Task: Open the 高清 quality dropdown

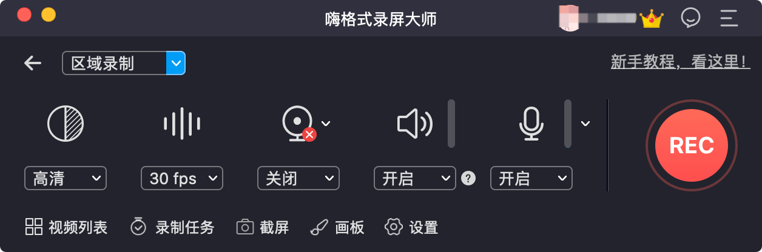Action: point(66,178)
